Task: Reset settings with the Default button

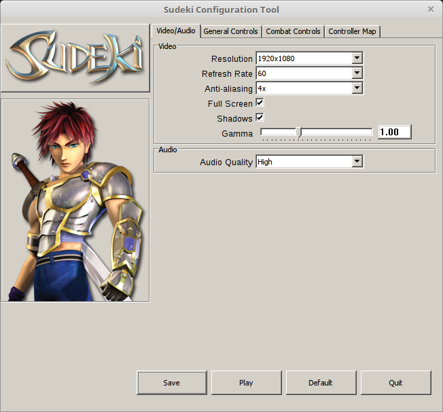Action: point(321,383)
